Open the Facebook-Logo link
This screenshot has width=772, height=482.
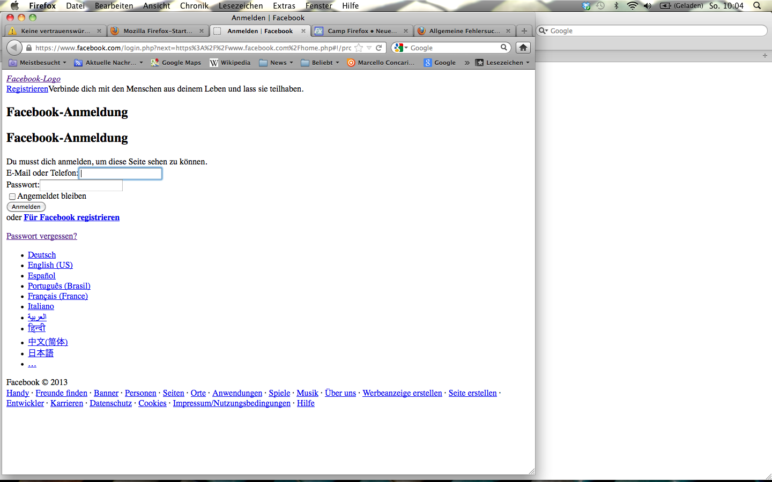[x=33, y=79]
